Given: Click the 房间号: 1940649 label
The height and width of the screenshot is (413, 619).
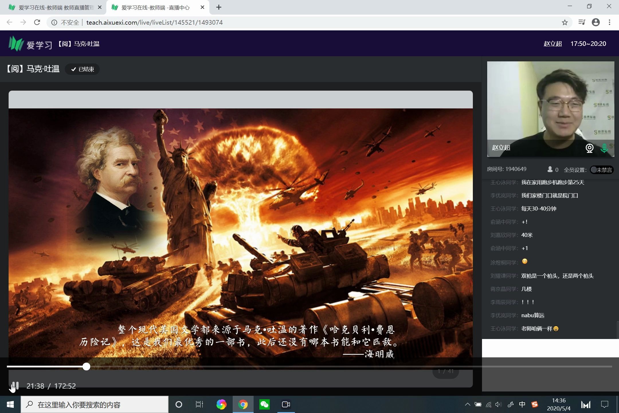Looking at the screenshot, I should (x=506, y=169).
